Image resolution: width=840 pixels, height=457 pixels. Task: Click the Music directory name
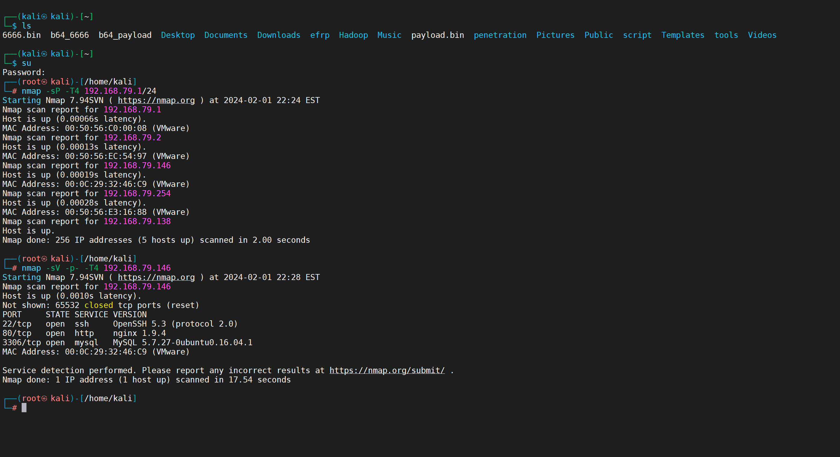[389, 35]
